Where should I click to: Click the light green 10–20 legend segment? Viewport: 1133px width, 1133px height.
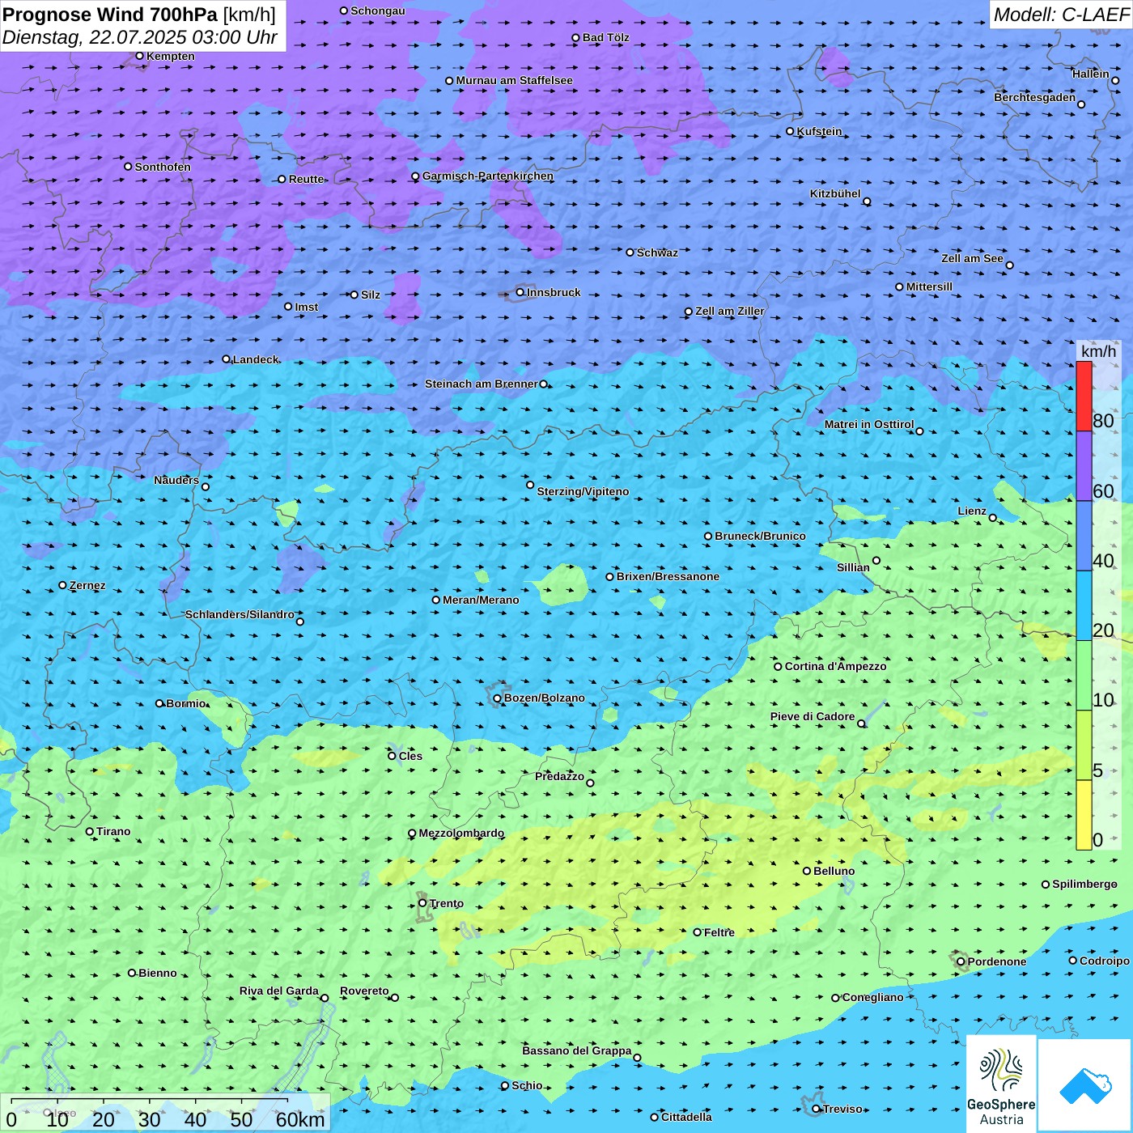point(1084,676)
